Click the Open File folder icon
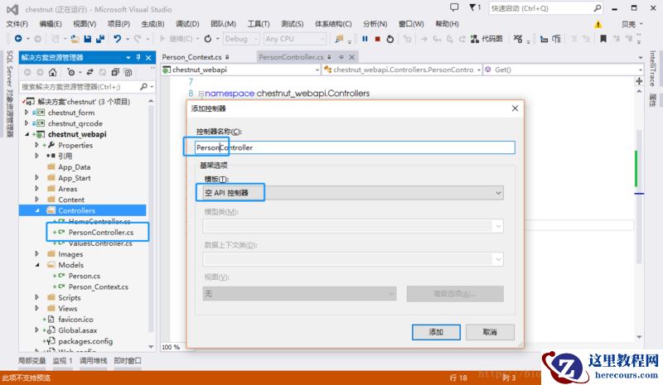The image size is (663, 385). (x=75, y=39)
